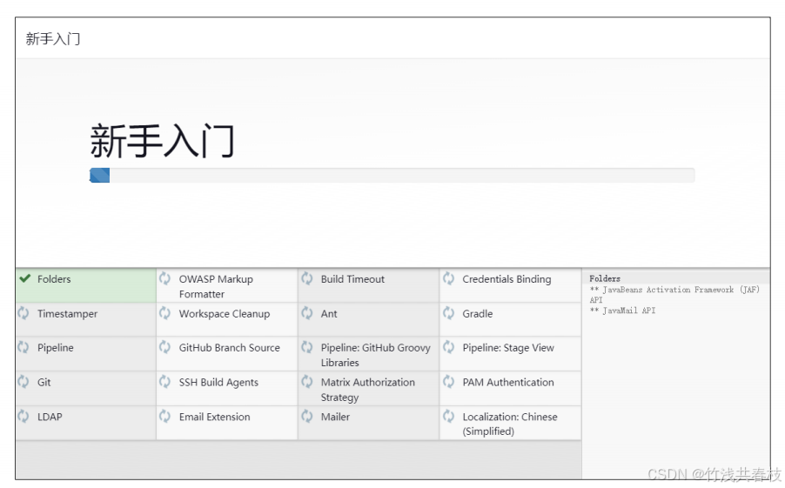Click the JavaMail API log line
The height and width of the screenshot is (488, 785).
[x=623, y=311]
